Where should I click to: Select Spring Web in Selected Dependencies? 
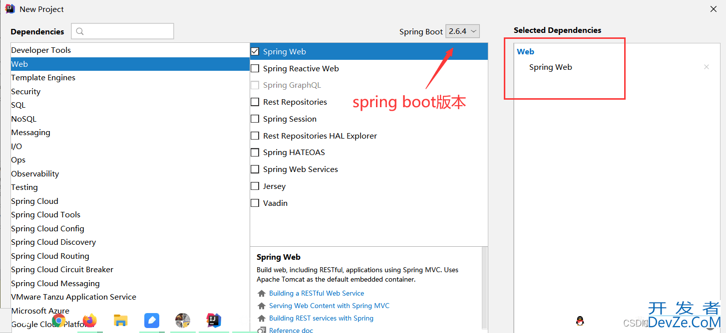pyautogui.click(x=550, y=67)
